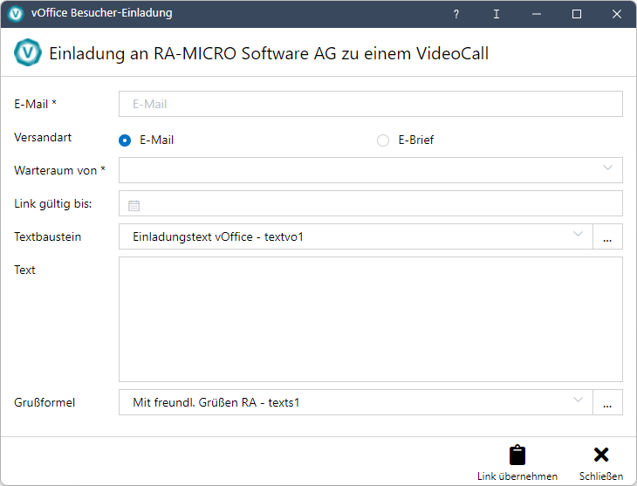637x486 pixels.
Task: Click the Warteraum von * label
Action: point(59,170)
